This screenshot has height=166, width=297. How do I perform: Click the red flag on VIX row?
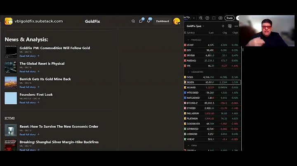coord(185,66)
